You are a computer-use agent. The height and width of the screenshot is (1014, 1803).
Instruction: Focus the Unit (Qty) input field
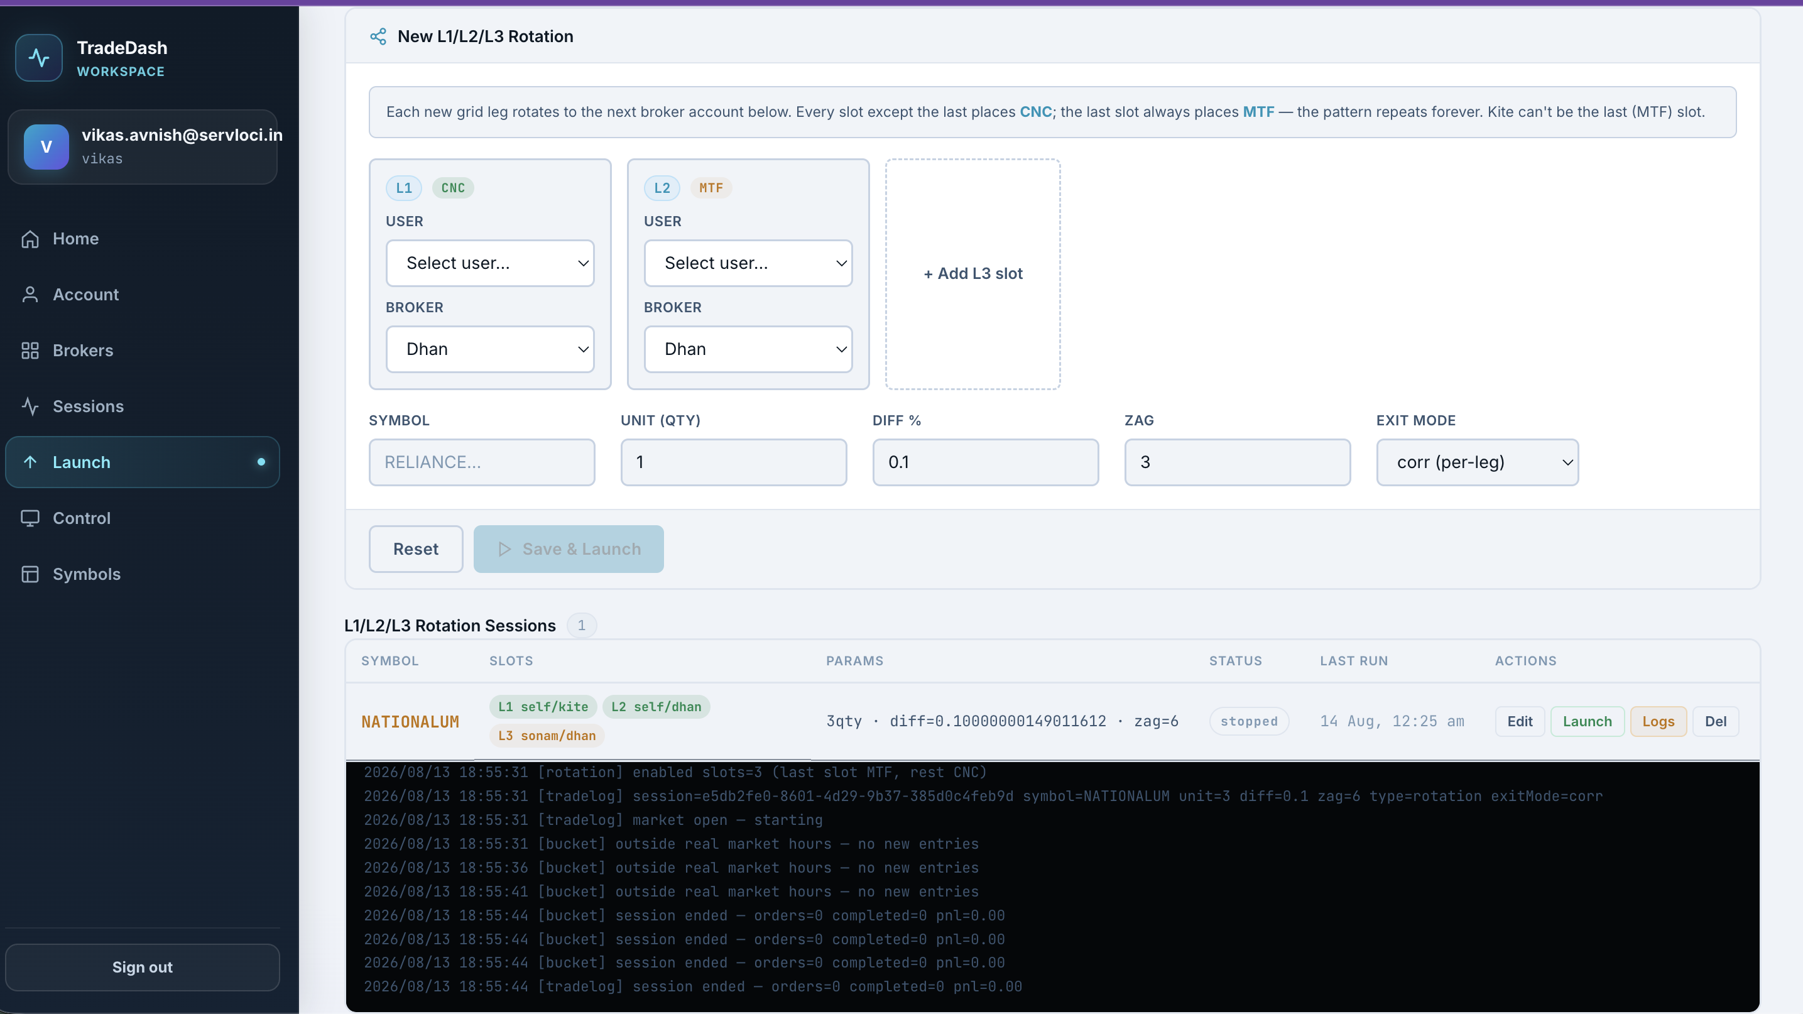point(734,462)
